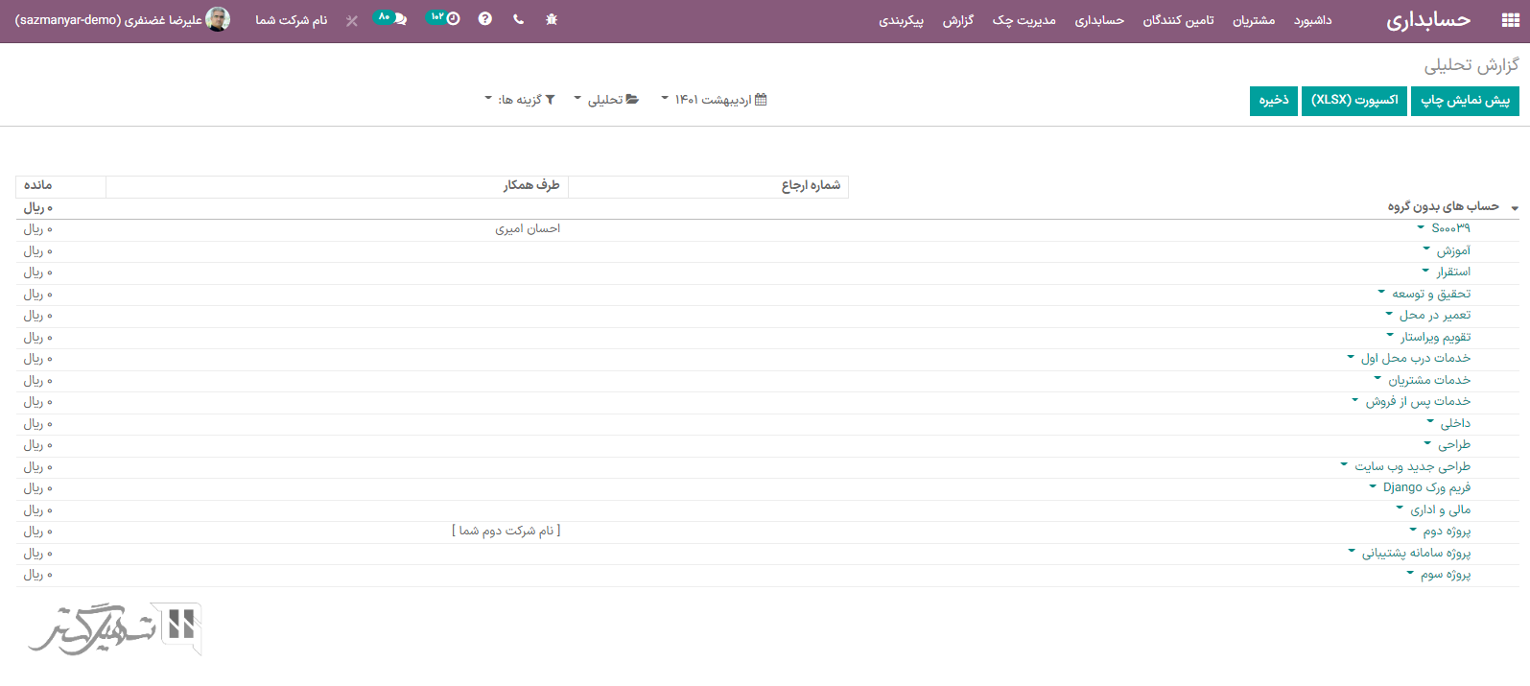Click the خدمات پس از فروش account
Screen dimensions: 1530x686
[1418, 401]
